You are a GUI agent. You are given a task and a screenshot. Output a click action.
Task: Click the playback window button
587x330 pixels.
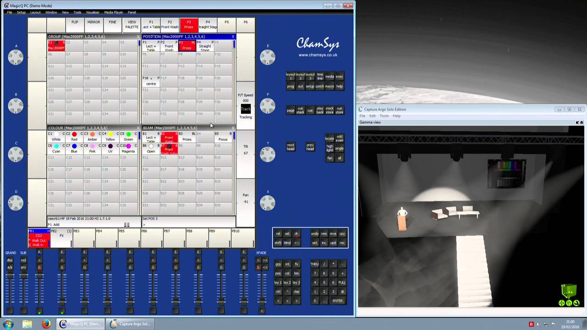320,110
